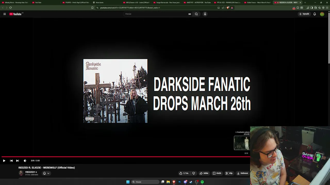Open the on-screen keyboard icon in search box
This screenshot has width=330, height=185.
189,14
